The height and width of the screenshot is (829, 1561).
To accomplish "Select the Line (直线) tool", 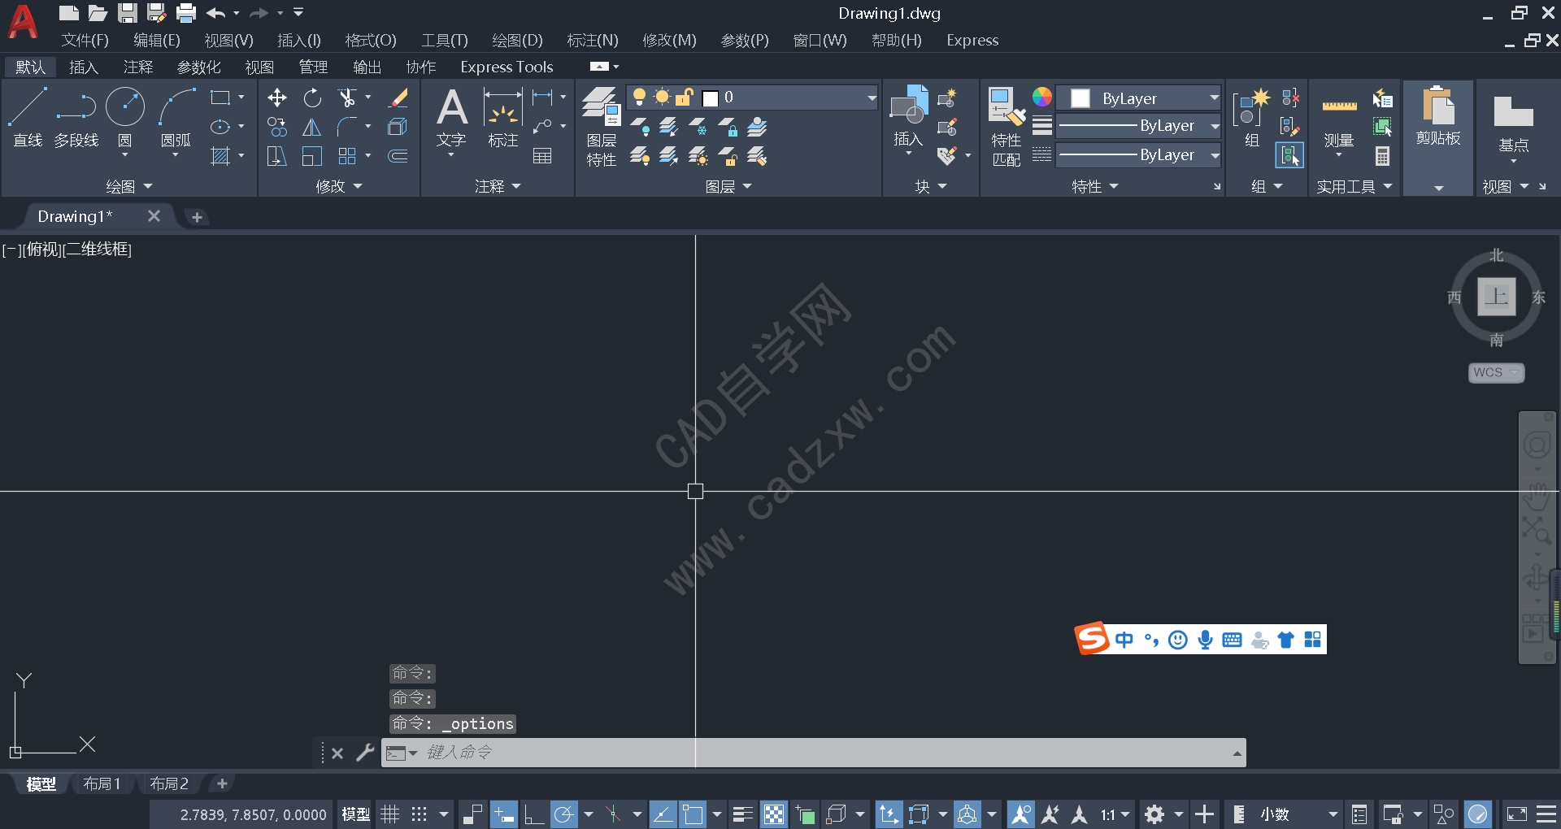I will click(28, 118).
